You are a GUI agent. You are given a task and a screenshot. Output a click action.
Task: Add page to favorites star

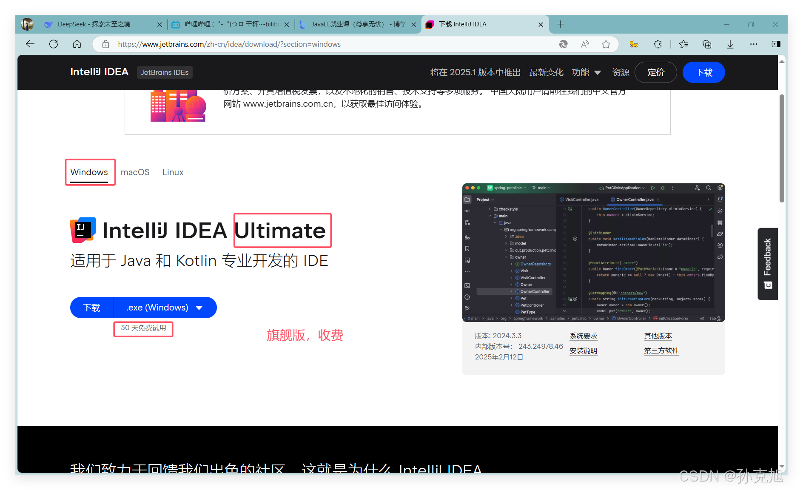pyautogui.click(x=606, y=44)
